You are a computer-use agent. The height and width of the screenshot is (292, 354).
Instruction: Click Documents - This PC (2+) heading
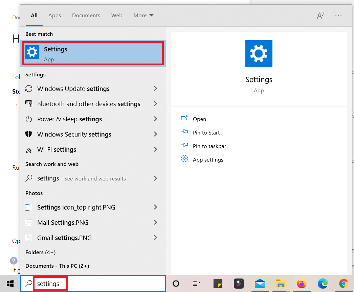(x=57, y=266)
